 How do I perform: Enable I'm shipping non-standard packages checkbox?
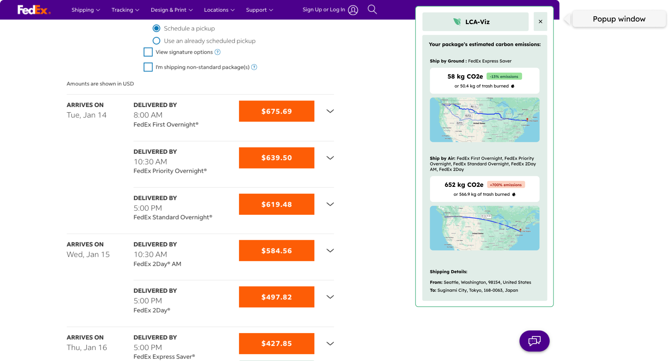pos(148,67)
